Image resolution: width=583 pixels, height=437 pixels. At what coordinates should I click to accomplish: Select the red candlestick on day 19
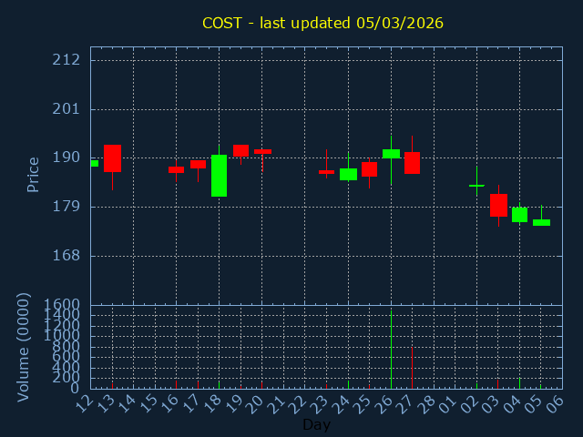coord(240,150)
